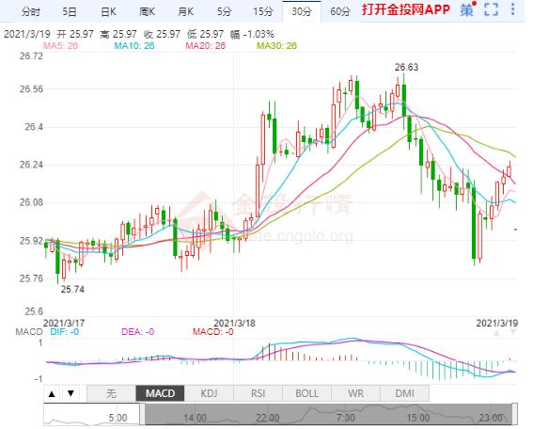Image resolution: width=533 pixels, height=429 pixels.
Task: Click the MA30 legend label
Action: pyautogui.click(x=276, y=45)
